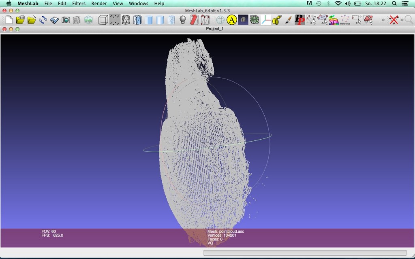Create a new empty project
Screen dimensions: 415x259
pyautogui.click(x=9, y=20)
